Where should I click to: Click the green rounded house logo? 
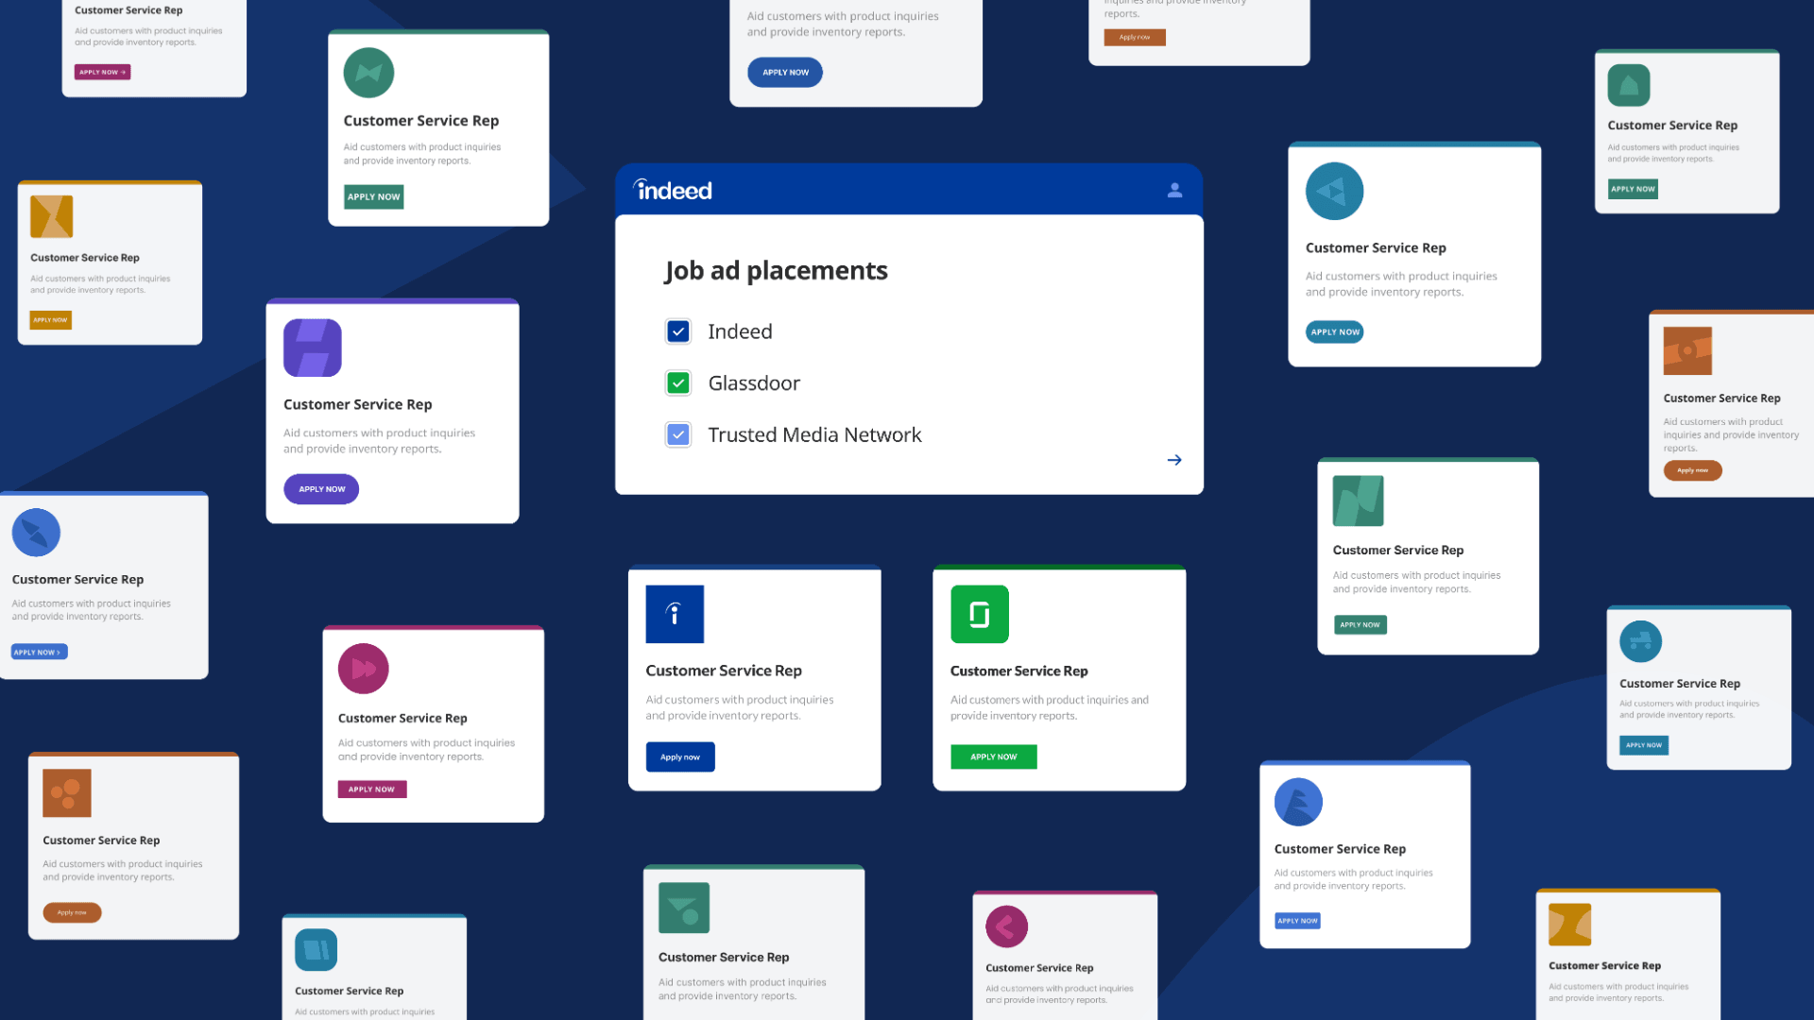point(1629,85)
